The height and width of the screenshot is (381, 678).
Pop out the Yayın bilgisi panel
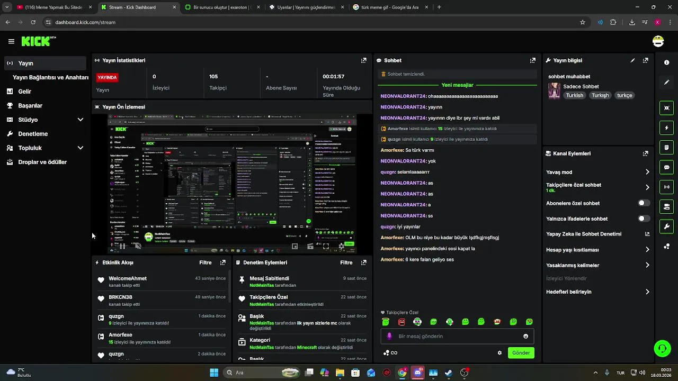point(645,60)
